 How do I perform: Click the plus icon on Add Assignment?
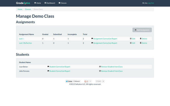click(135, 30)
